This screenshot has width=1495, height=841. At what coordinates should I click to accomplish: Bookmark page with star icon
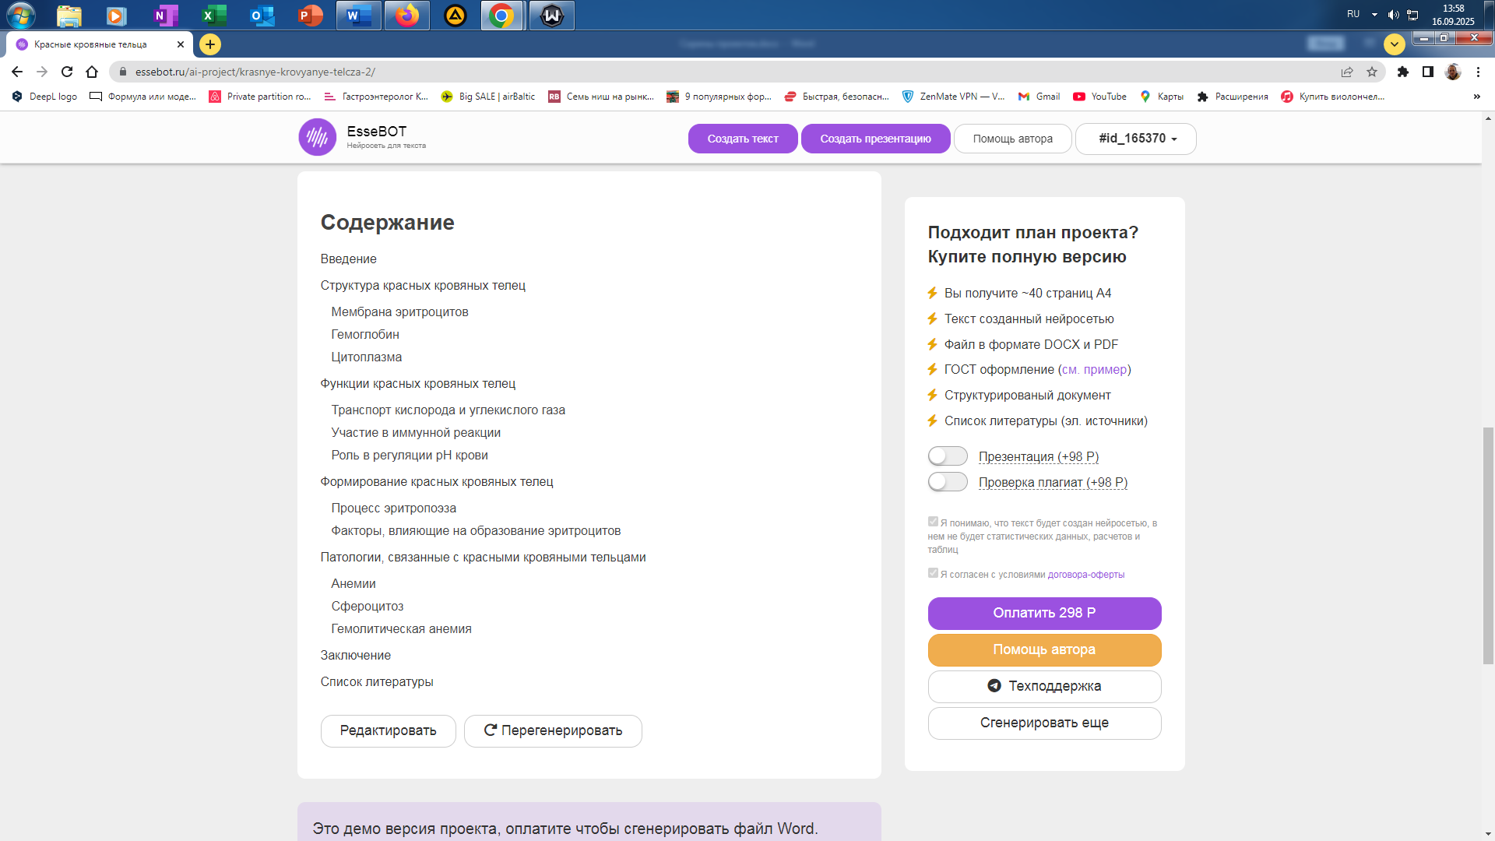(x=1371, y=72)
